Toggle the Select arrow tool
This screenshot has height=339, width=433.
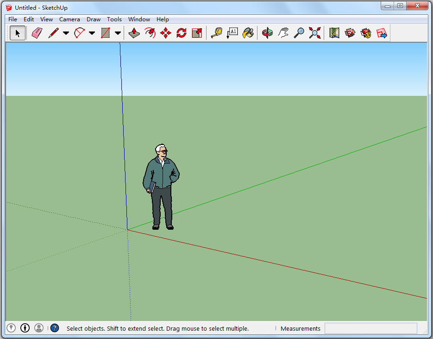(17, 33)
